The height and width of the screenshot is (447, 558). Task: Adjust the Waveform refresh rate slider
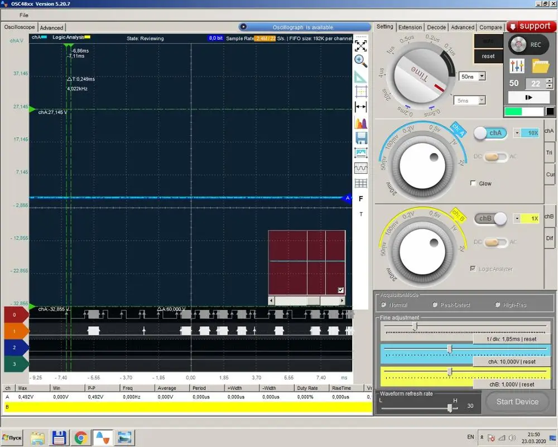coord(449,407)
